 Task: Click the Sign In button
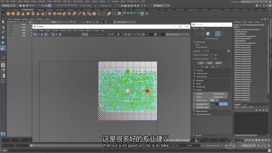161,6
